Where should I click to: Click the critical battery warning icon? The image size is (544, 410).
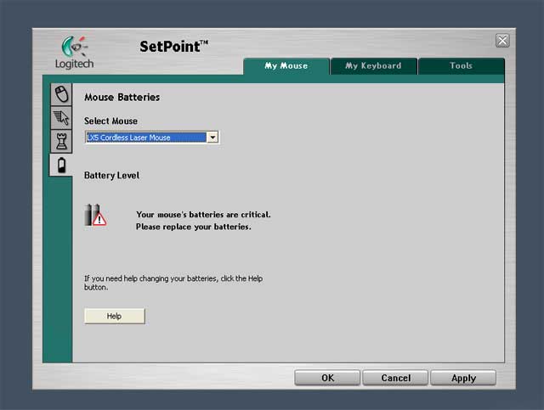[95, 216]
